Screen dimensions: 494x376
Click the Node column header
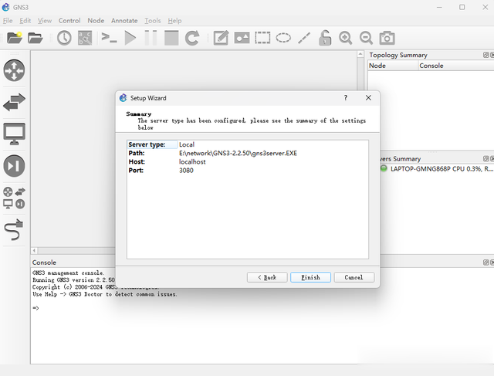(x=393, y=66)
